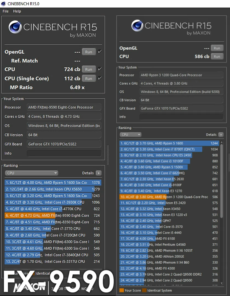
Task: Open the Help menu
Action: click(x=17, y=11)
